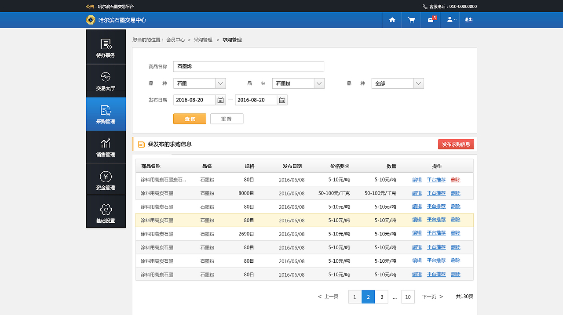Open 交易大厅 from the sidebar
Screen dimensions: 563x315
pyautogui.click(x=106, y=81)
